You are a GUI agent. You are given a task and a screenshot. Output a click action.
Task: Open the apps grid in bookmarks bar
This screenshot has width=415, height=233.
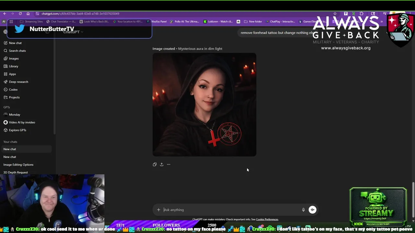pos(11,22)
